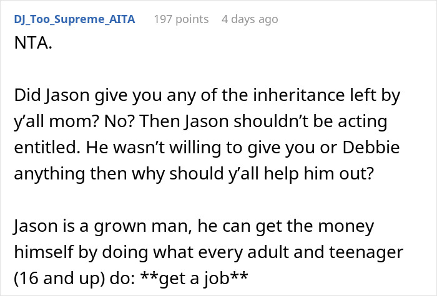Viewport: 437px width, 296px height.
Task: Click the line starting anything then why should
Action: point(194,174)
